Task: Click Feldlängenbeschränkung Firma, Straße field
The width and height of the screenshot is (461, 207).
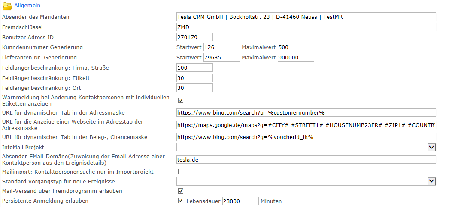Action: 194,68
